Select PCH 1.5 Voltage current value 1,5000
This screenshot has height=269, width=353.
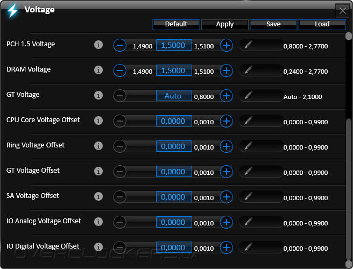(x=174, y=45)
